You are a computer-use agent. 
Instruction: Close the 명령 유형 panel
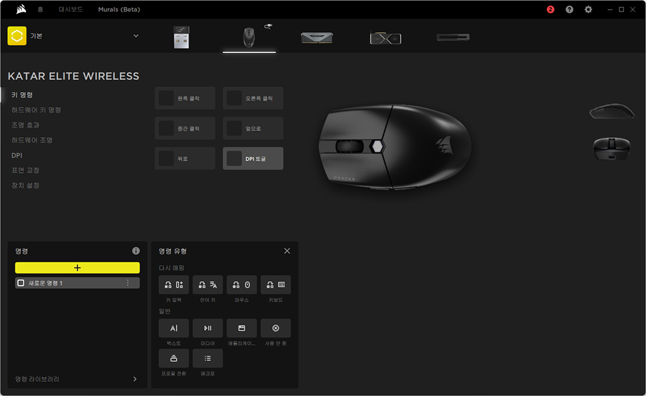287,251
